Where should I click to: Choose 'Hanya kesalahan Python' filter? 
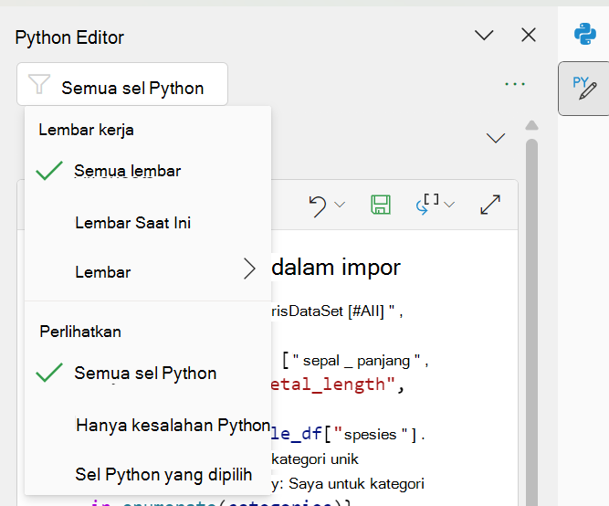[x=148, y=425]
